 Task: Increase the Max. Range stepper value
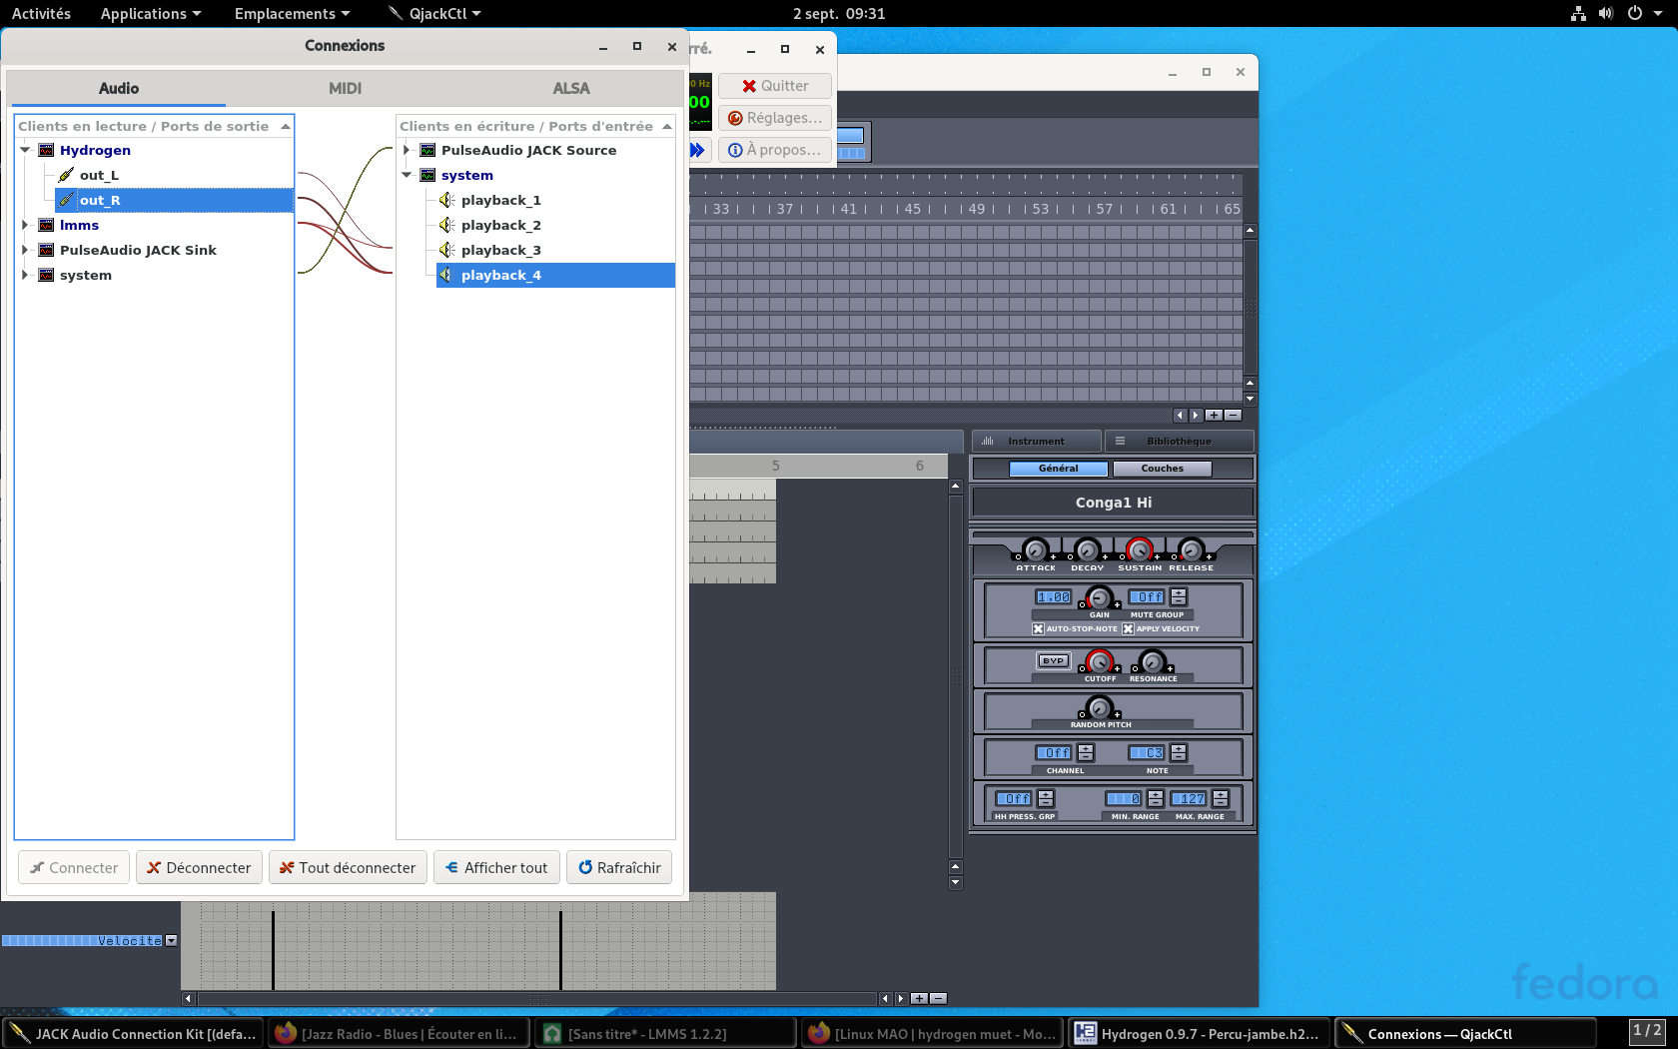(x=1221, y=794)
